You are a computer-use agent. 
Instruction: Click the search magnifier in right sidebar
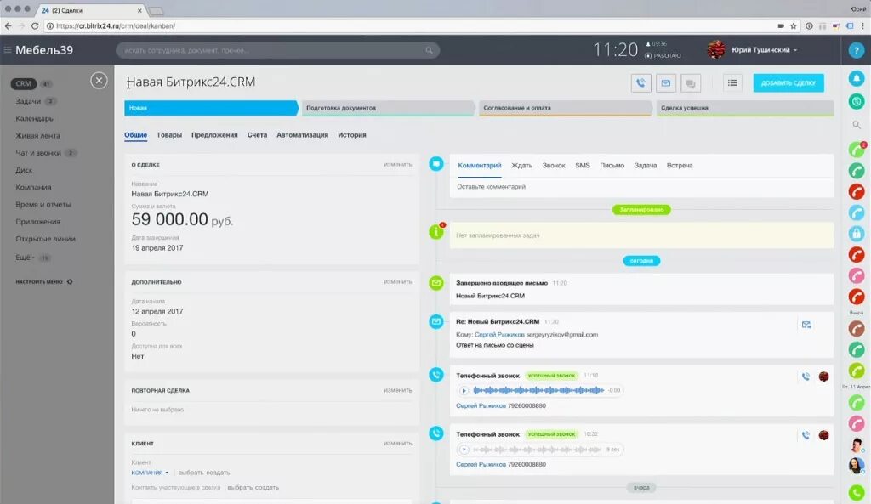[856, 125]
